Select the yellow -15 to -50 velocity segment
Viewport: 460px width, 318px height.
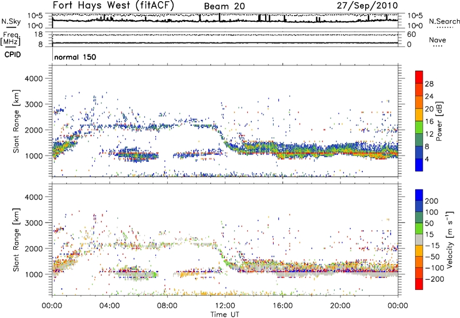tap(419, 251)
